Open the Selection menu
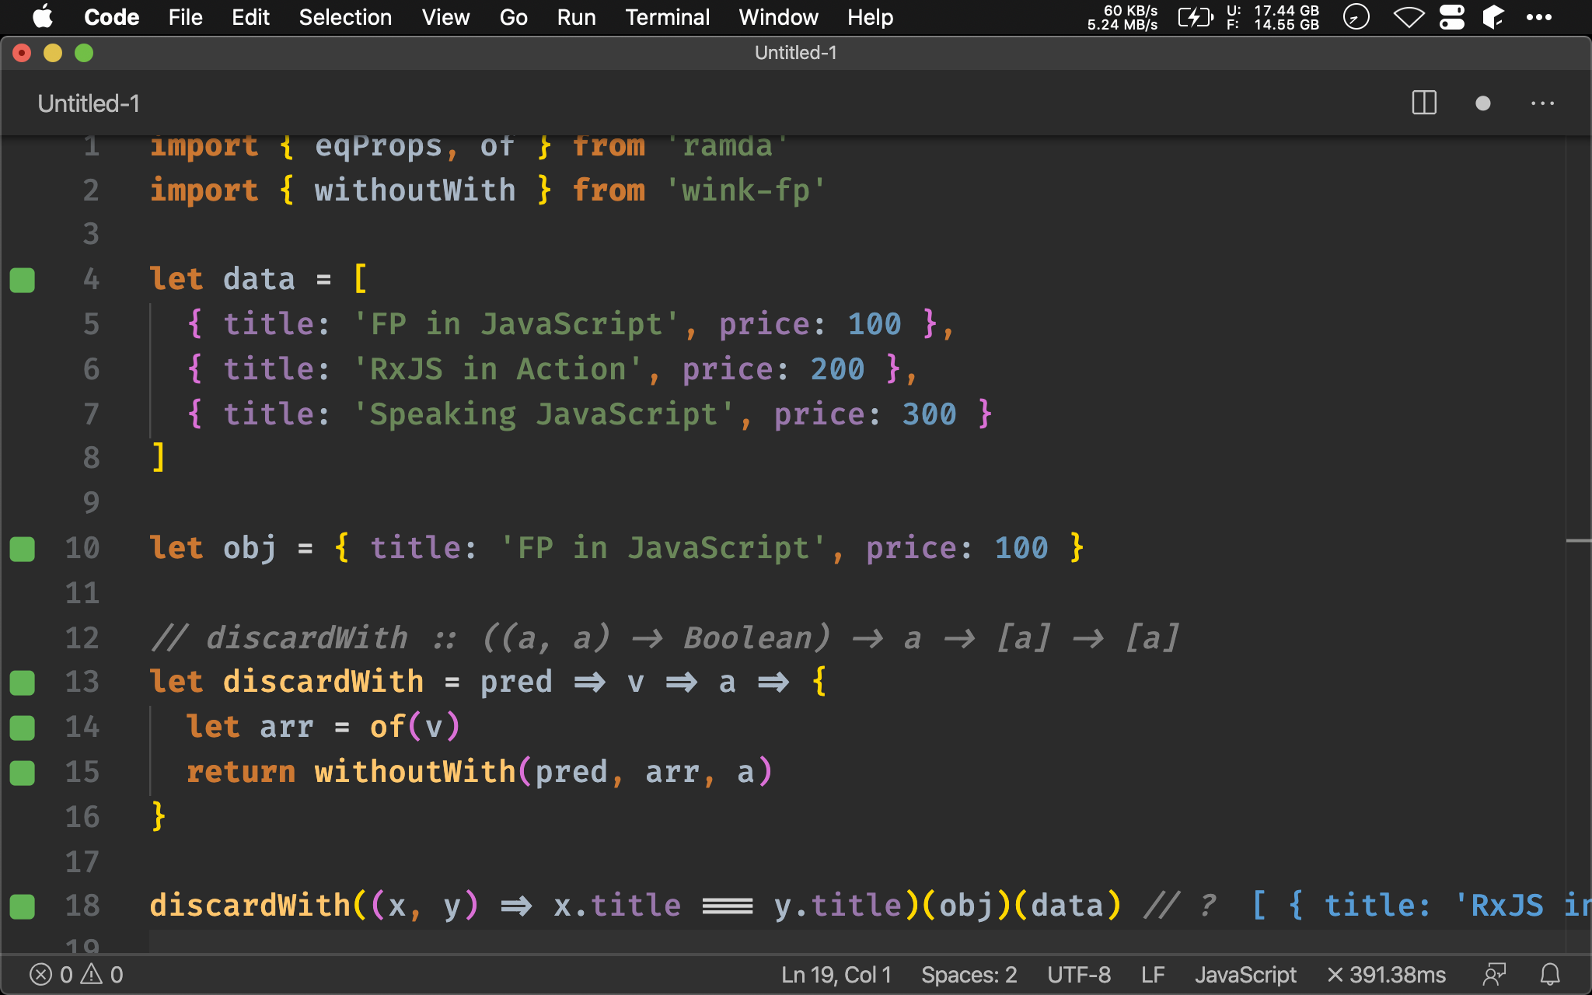This screenshot has height=995, width=1592. coord(345,17)
